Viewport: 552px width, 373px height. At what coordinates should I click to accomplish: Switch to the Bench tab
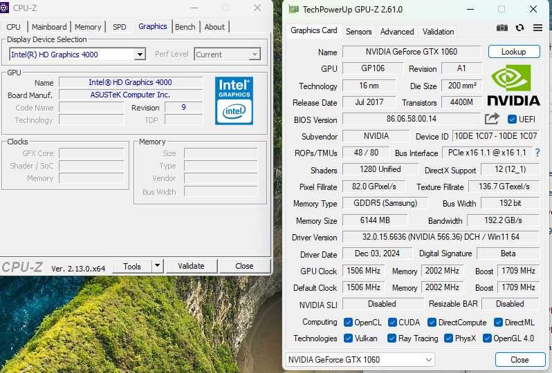(x=185, y=27)
